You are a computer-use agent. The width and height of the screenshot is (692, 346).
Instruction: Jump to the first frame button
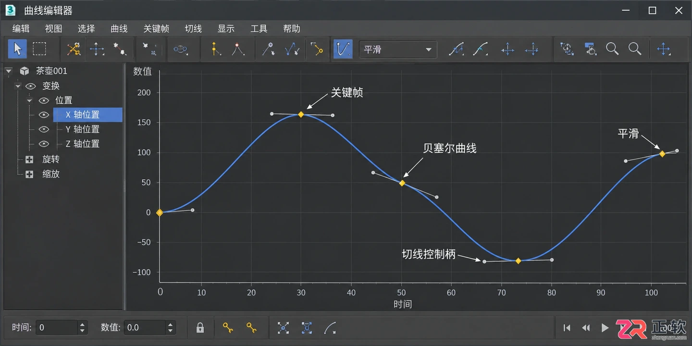[x=567, y=328]
